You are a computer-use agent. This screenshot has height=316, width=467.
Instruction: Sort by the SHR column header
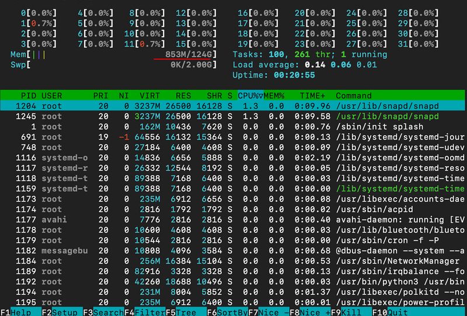(x=214, y=96)
